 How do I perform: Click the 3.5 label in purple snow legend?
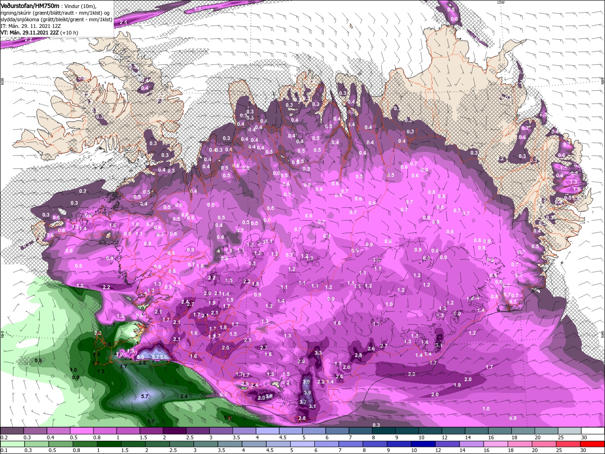pos(236,437)
